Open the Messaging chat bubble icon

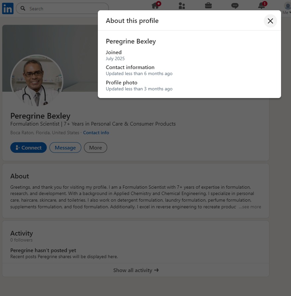coord(235,6)
